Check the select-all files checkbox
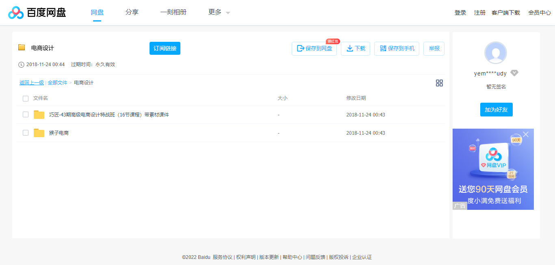The height and width of the screenshot is (265, 555). click(x=26, y=98)
